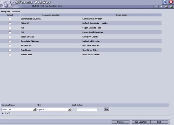Click the 'Globe Checks' template location cell
Viewport: 174px width, 125px height.
point(27,37)
